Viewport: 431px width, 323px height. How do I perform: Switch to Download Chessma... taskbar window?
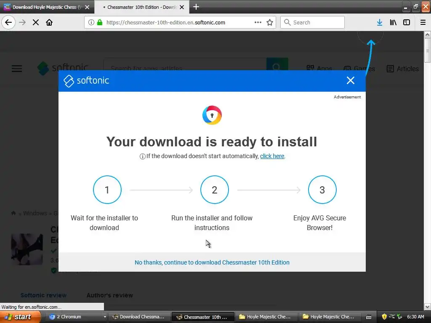(138, 317)
